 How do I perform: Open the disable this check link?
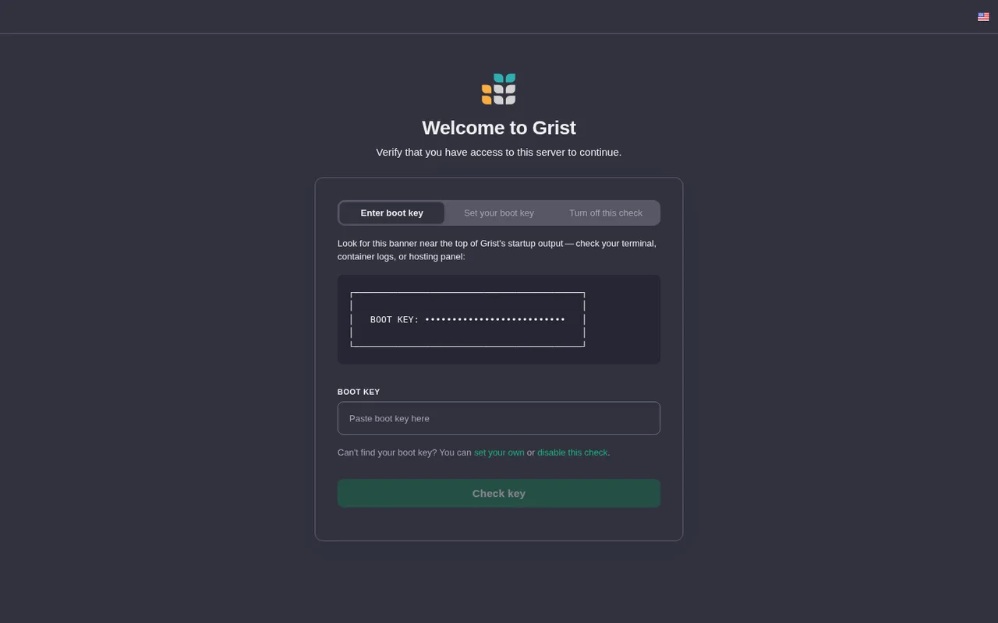(572, 452)
